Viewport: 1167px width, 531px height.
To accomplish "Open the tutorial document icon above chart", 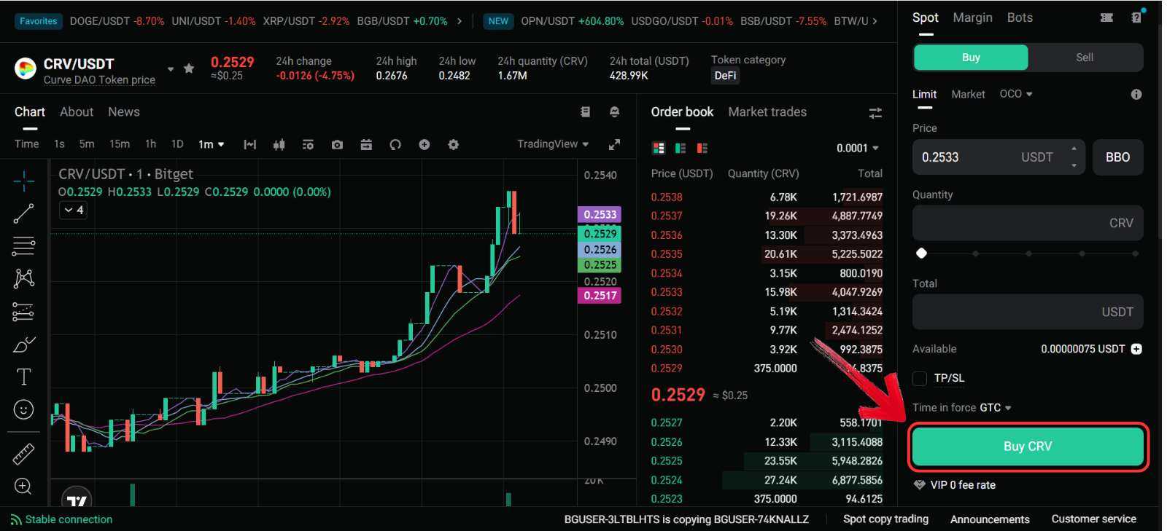I will [585, 111].
